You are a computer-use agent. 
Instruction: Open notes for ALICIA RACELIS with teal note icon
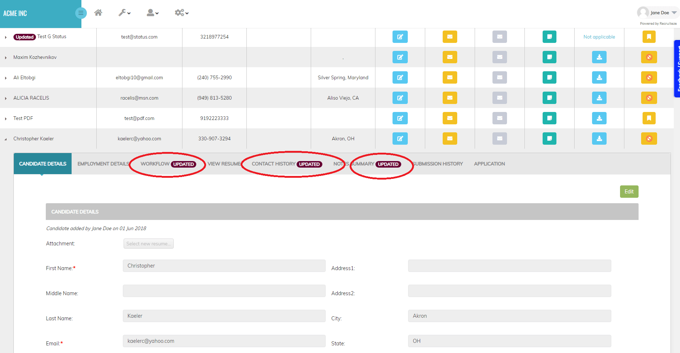pyautogui.click(x=550, y=98)
